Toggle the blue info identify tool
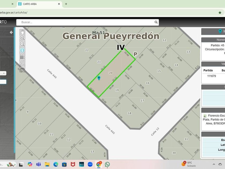This screenshot has height=169, width=225. pos(22,50)
